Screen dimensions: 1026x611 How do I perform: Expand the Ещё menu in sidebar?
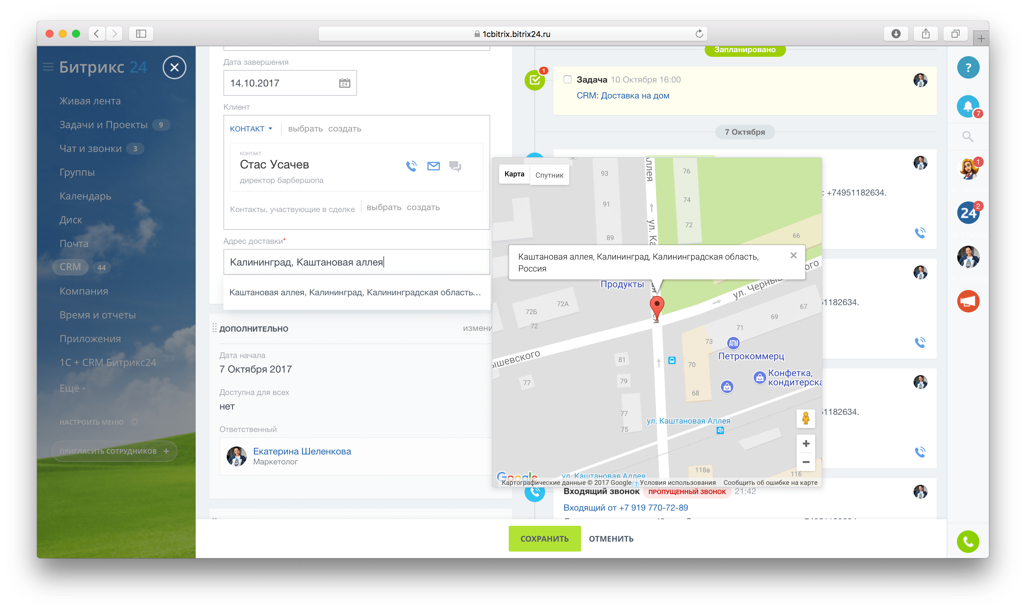pyautogui.click(x=72, y=388)
